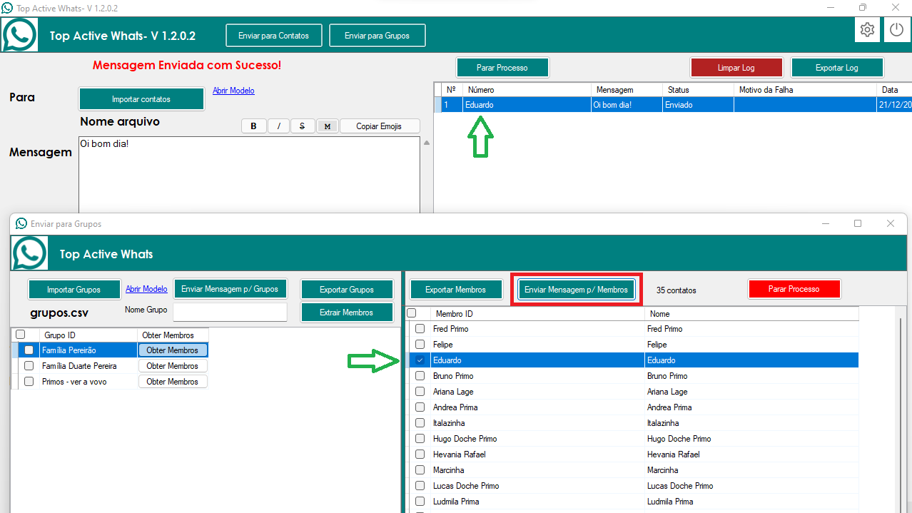
Task: Clear the log with Limpar Log
Action: (x=736, y=68)
